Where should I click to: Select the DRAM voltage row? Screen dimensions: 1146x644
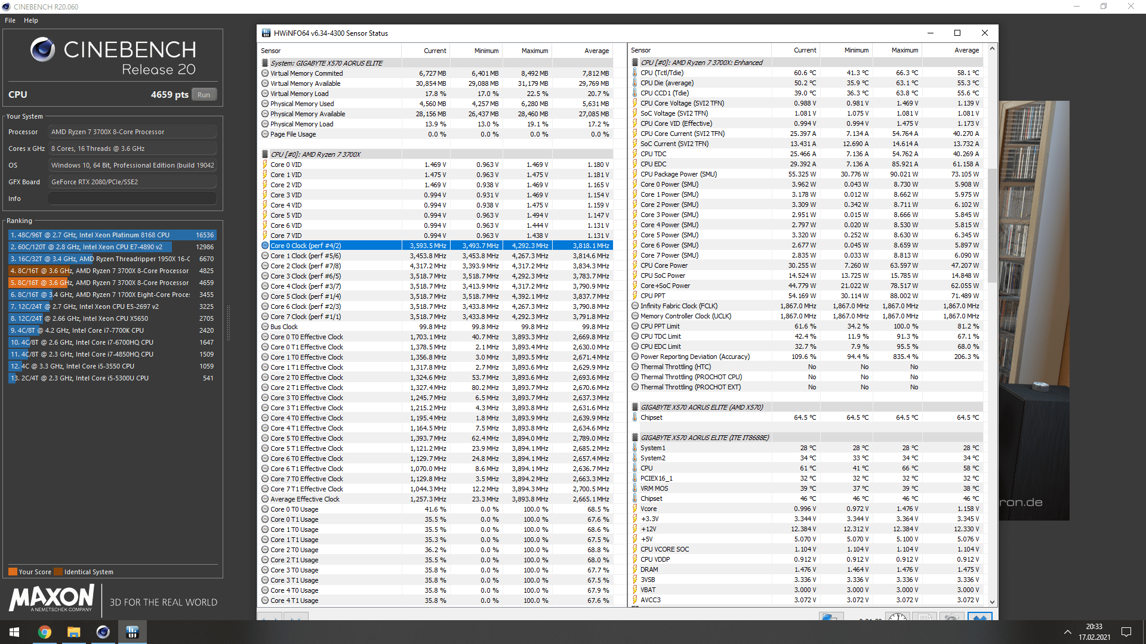(806, 569)
